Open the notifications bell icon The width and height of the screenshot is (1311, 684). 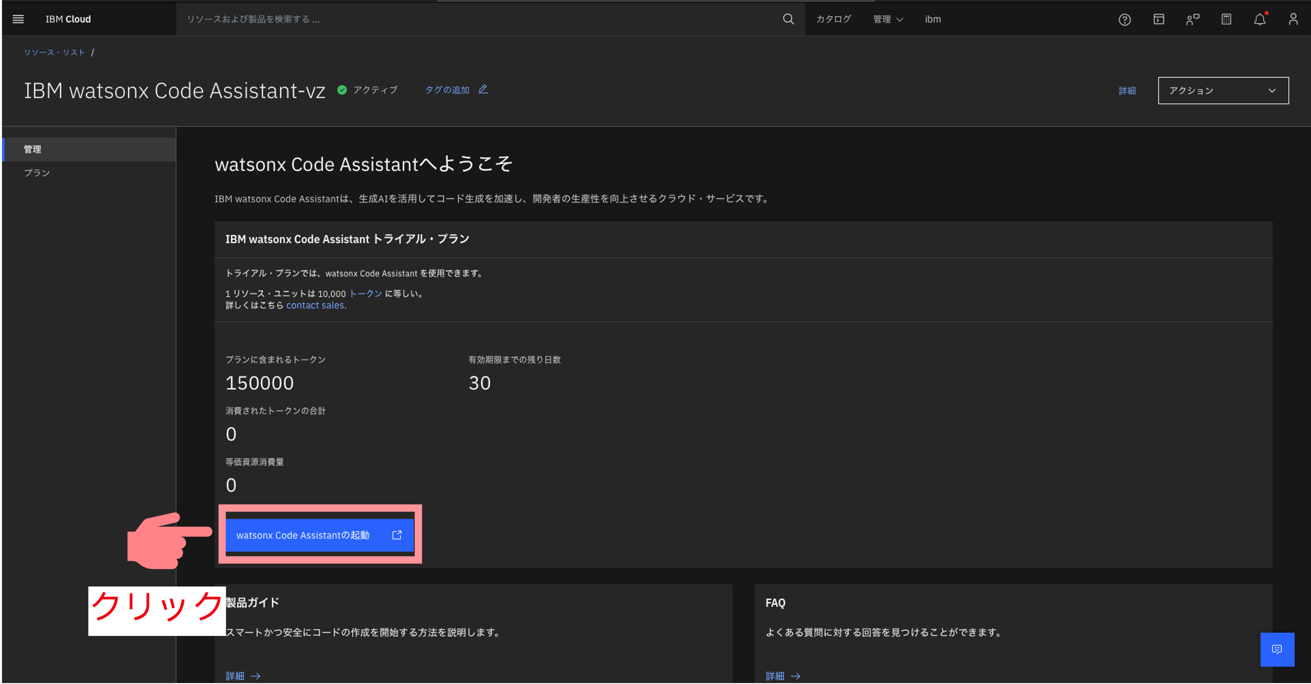pyautogui.click(x=1259, y=19)
